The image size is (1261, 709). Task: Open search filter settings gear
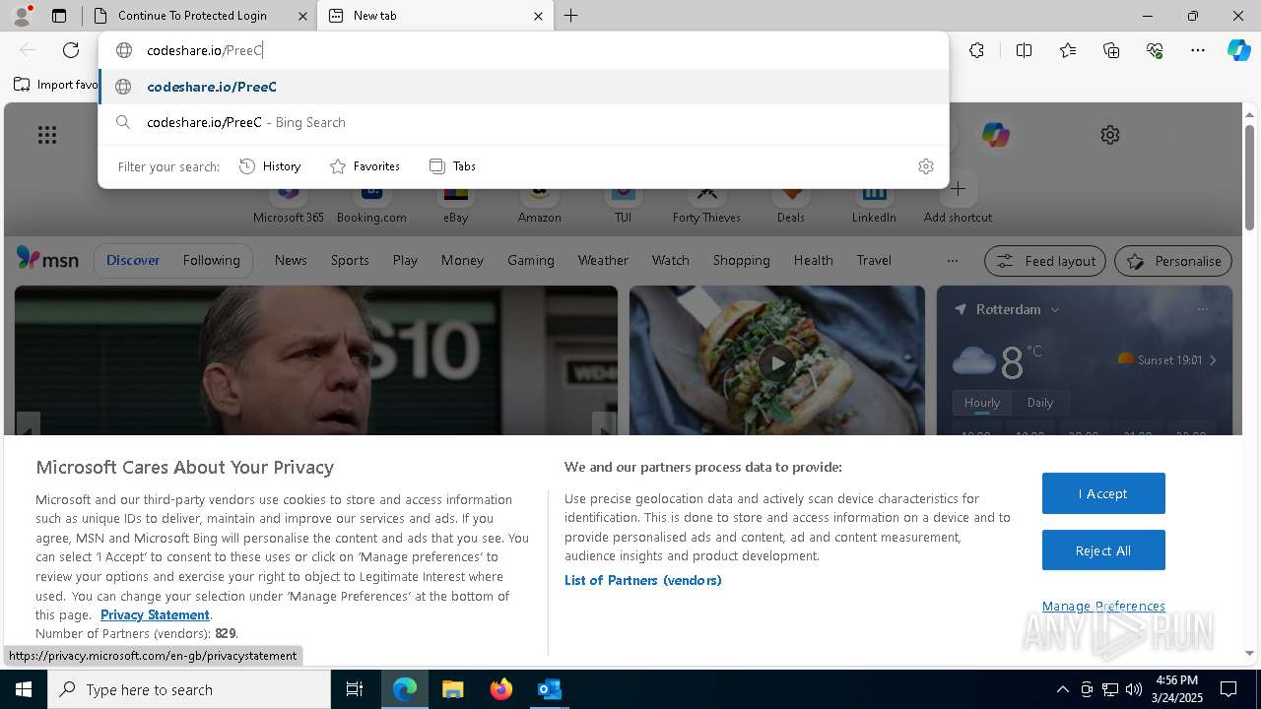tap(925, 166)
